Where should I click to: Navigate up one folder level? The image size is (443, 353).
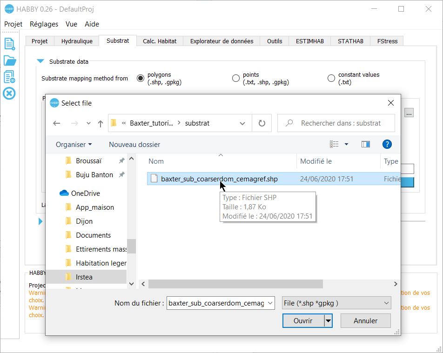tap(101, 123)
